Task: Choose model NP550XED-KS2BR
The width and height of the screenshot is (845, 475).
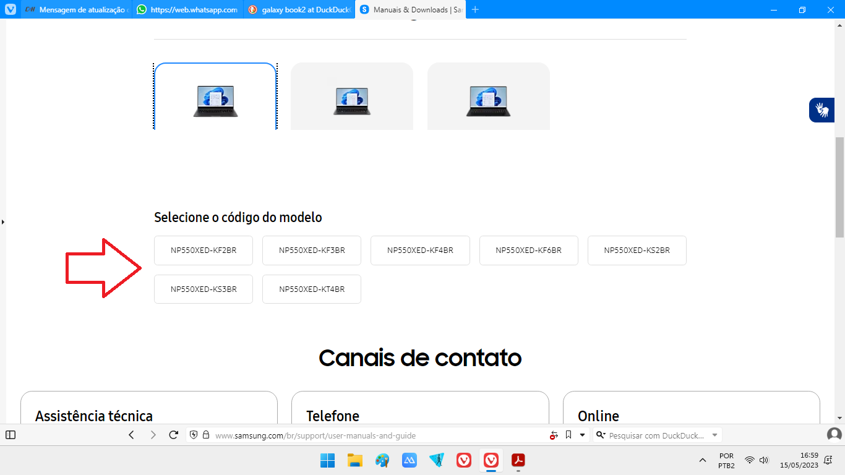Action: pos(637,250)
